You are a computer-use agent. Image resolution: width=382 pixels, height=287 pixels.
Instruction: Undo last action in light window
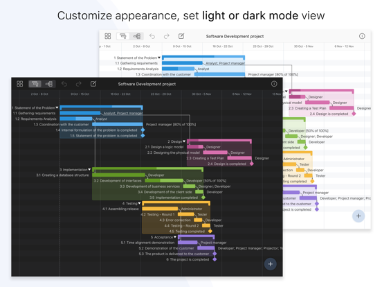(152, 36)
